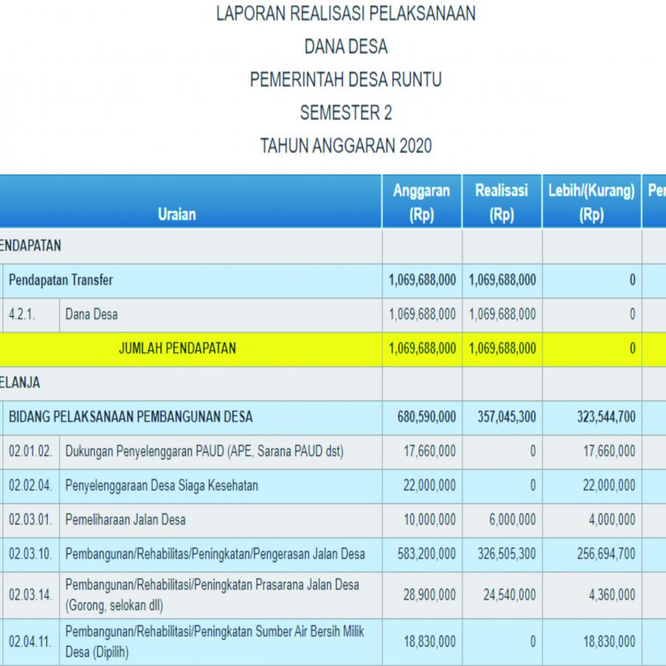666x666 pixels.
Task: Click the value "256,694,700"
Action: pos(606,554)
